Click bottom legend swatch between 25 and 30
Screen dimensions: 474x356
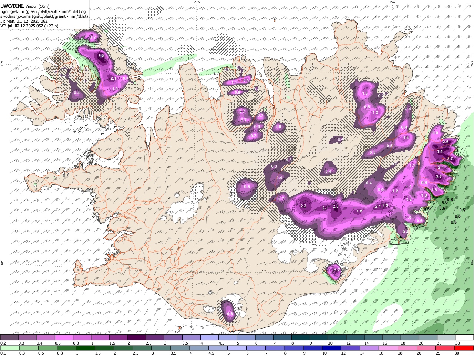[x=444, y=348]
